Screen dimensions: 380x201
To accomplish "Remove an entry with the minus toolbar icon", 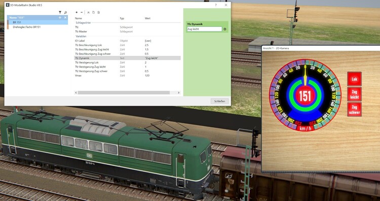I will click(x=82, y=12).
